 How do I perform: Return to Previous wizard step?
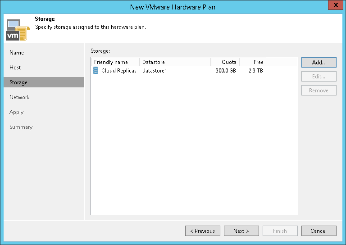tap(202, 231)
